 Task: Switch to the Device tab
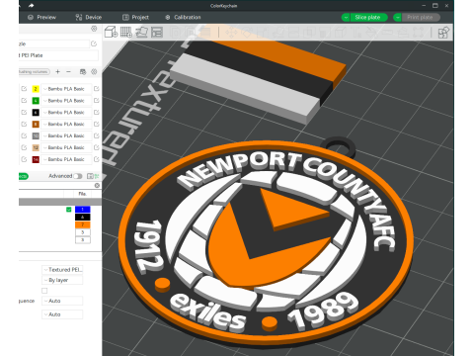pyautogui.click(x=89, y=17)
